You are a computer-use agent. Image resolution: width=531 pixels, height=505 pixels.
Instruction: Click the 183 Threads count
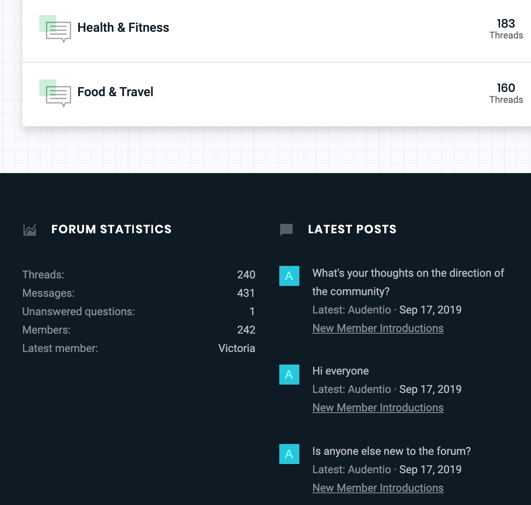coord(506,29)
